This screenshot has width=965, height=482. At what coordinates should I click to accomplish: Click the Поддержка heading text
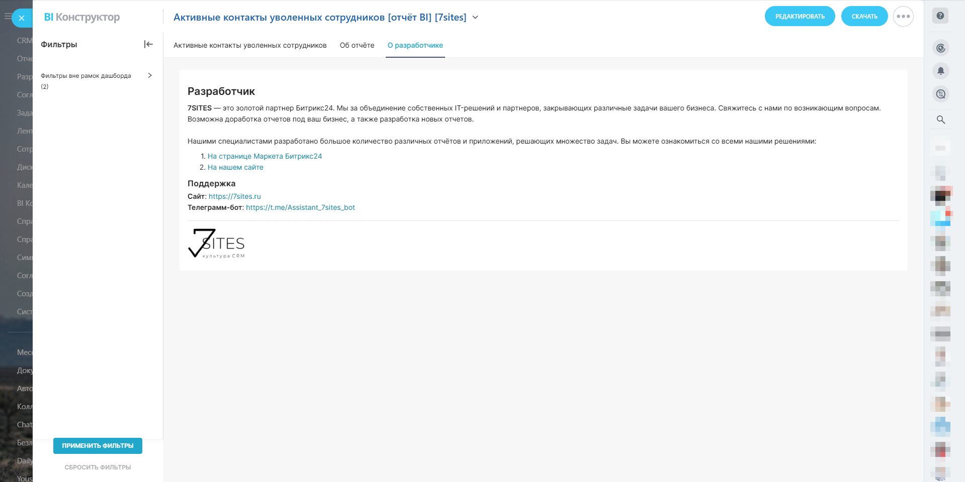[211, 183]
